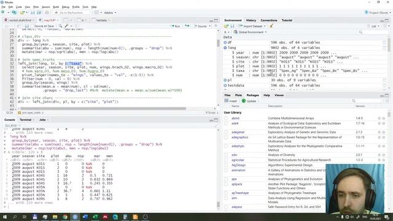Screen dimensions: 393x221
Task: Open the Source button dropdown arrow
Action: pos(210,26)
